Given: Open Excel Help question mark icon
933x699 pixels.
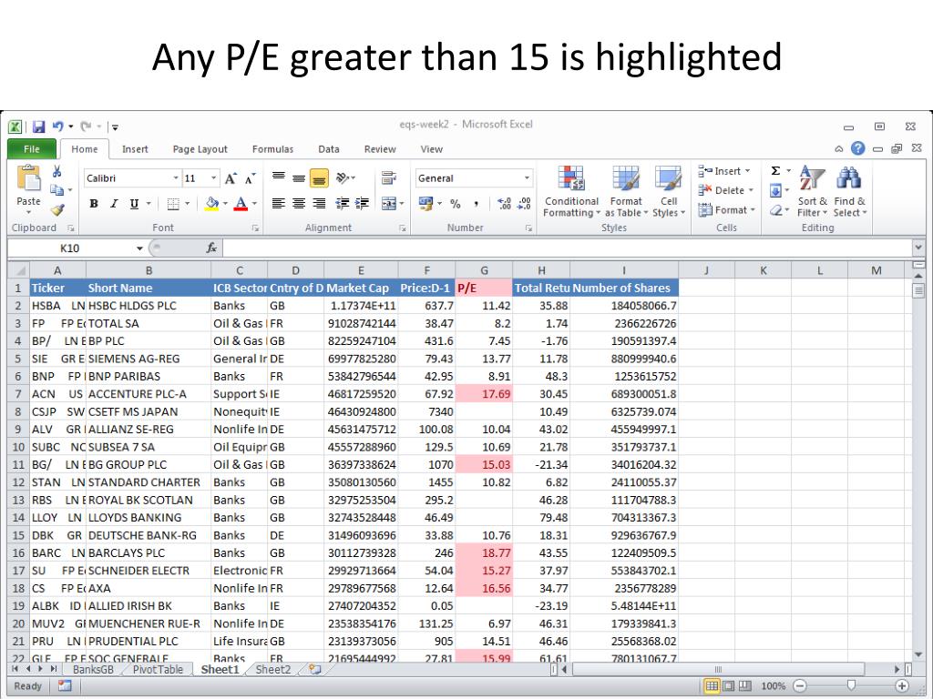Looking at the screenshot, I should coord(857,148).
